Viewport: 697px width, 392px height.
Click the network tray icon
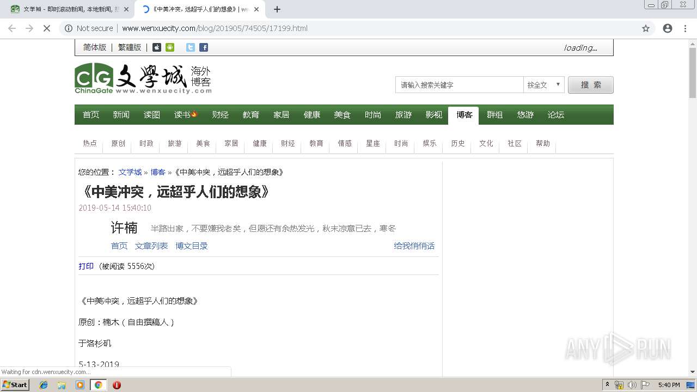click(x=619, y=385)
